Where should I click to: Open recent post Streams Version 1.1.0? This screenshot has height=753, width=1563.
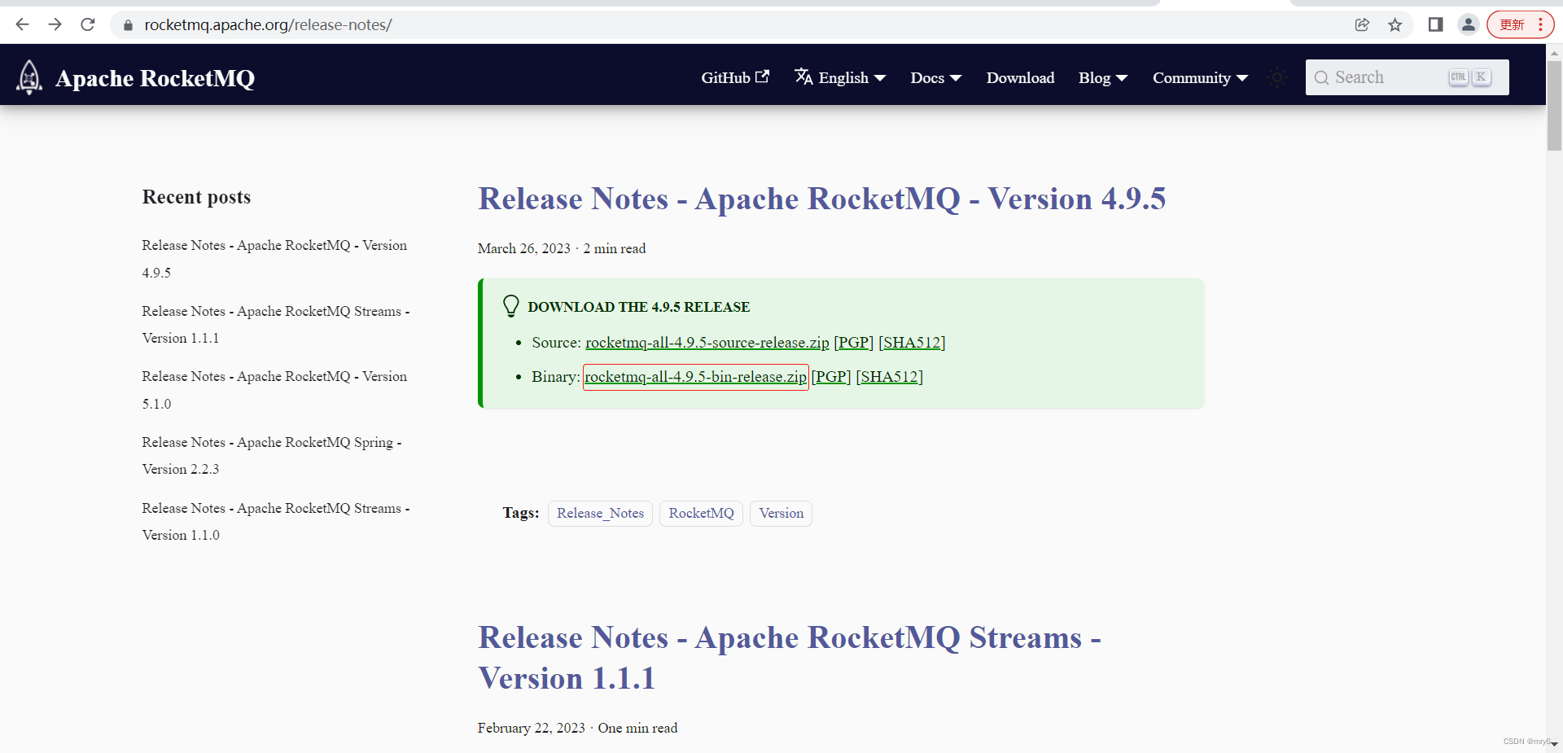point(276,521)
